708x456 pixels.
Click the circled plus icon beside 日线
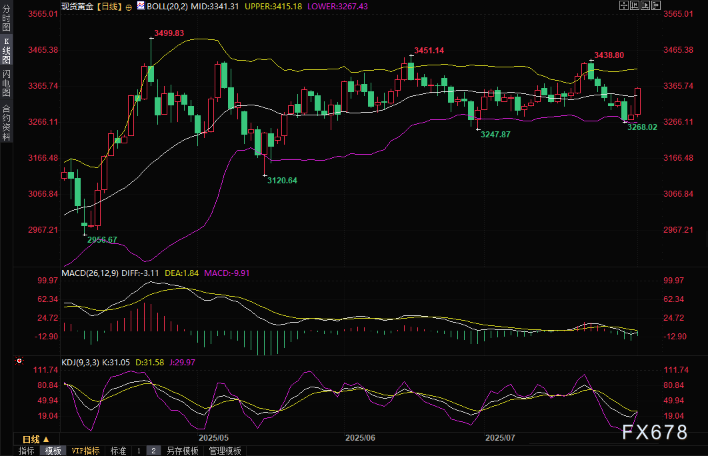[x=128, y=6]
